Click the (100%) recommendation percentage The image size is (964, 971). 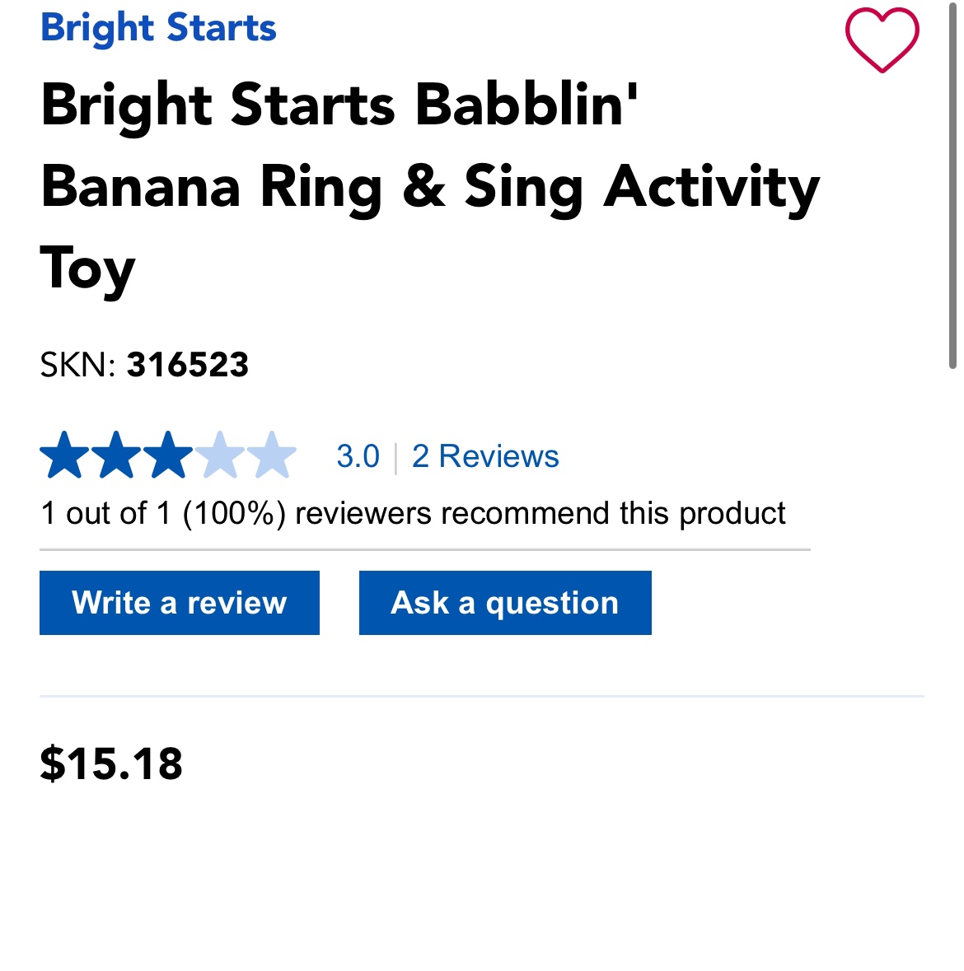(234, 513)
